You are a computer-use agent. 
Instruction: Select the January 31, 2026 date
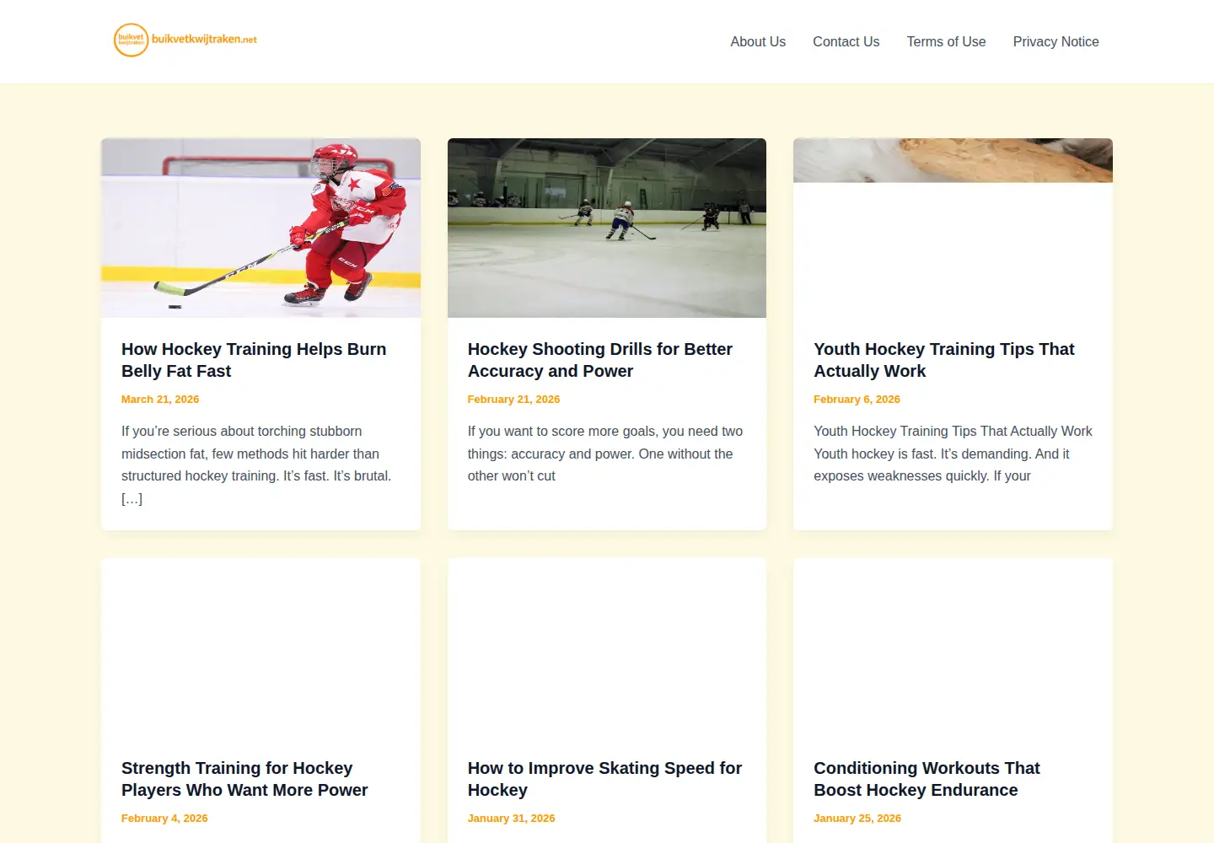(x=511, y=819)
